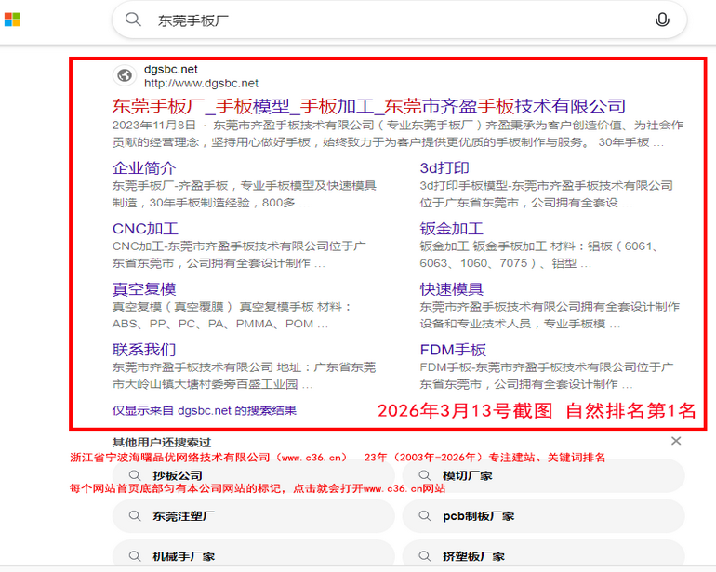Activate voice search microphone icon
The width and height of the screenshot is (716, 572).
coord(662,20)
